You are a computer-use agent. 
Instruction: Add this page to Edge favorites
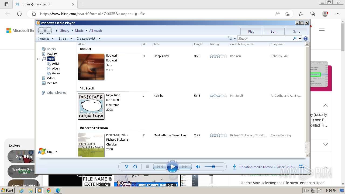tap(287, 14)
